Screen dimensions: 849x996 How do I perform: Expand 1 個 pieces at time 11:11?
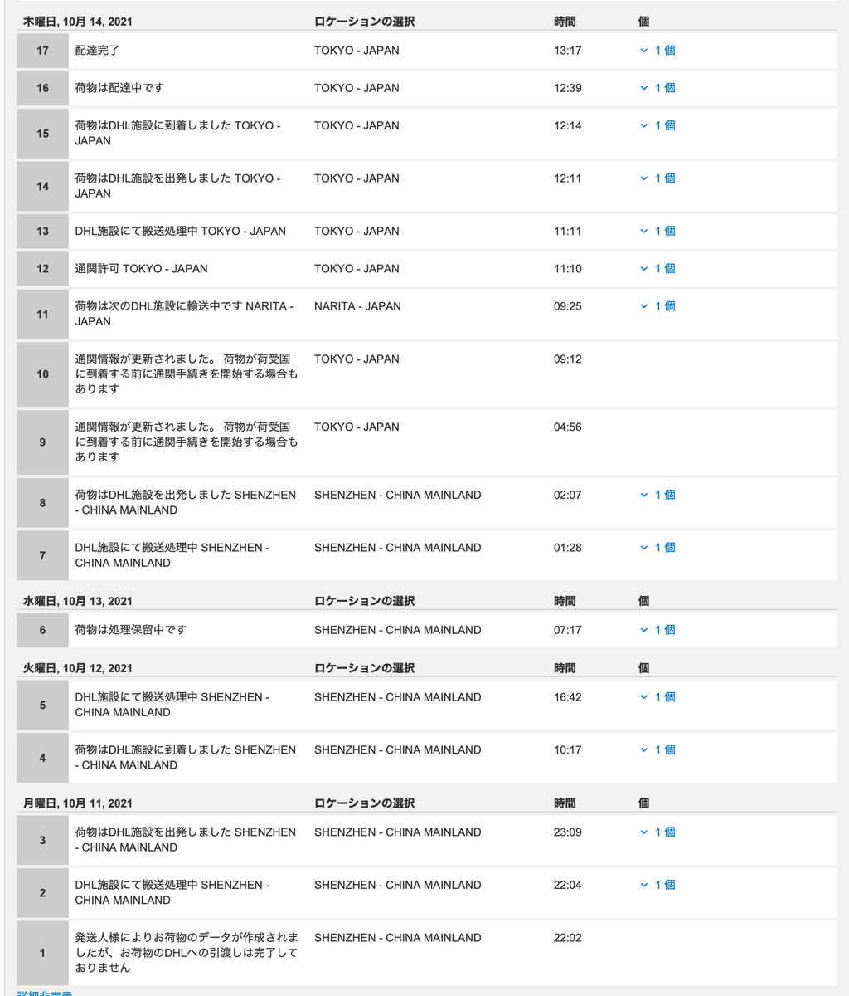pos(657,232)
